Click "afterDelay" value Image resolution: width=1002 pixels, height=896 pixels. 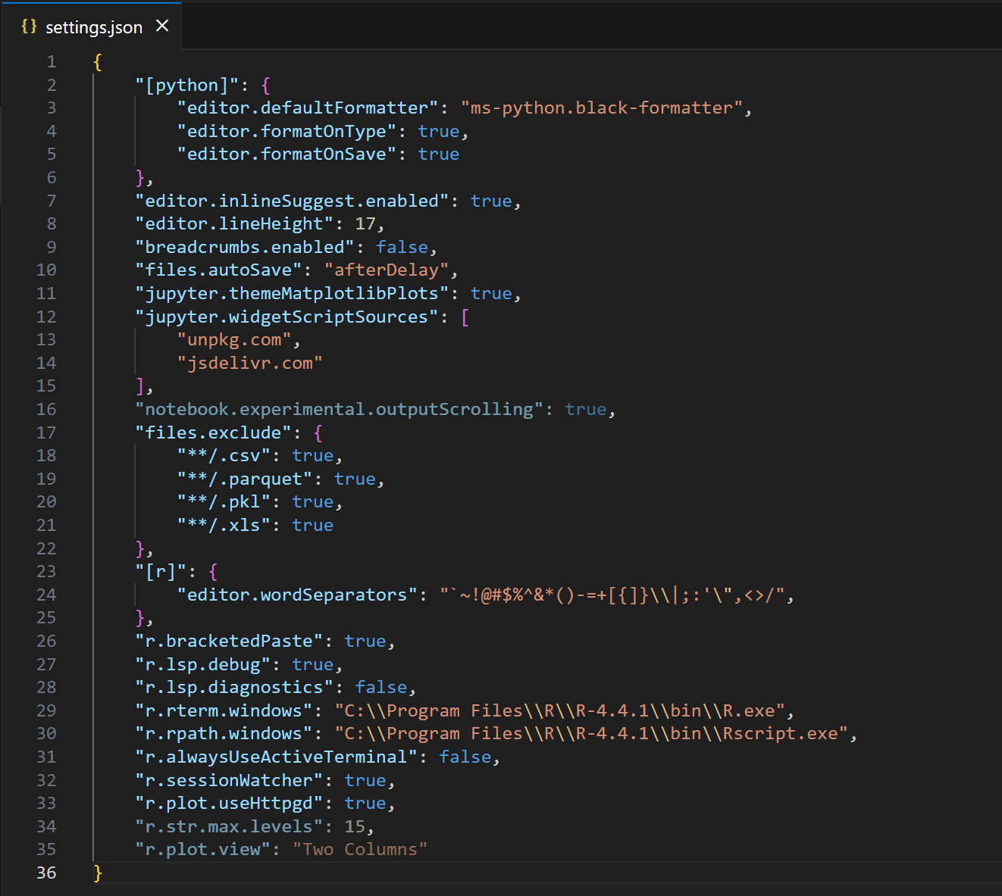pyautogui.click(x=387, y=270)
